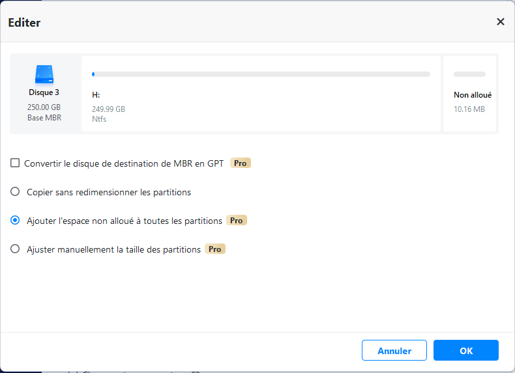Click the Base MBR disk type text
515x373 pixels.
pyautogui.click(x=44, y=118)
